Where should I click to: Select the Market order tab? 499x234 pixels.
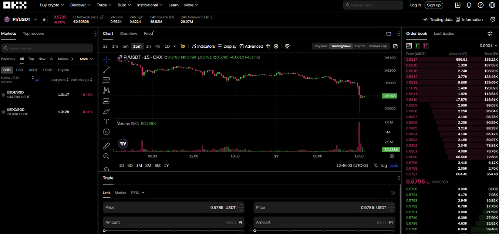[x=120, y=193]
